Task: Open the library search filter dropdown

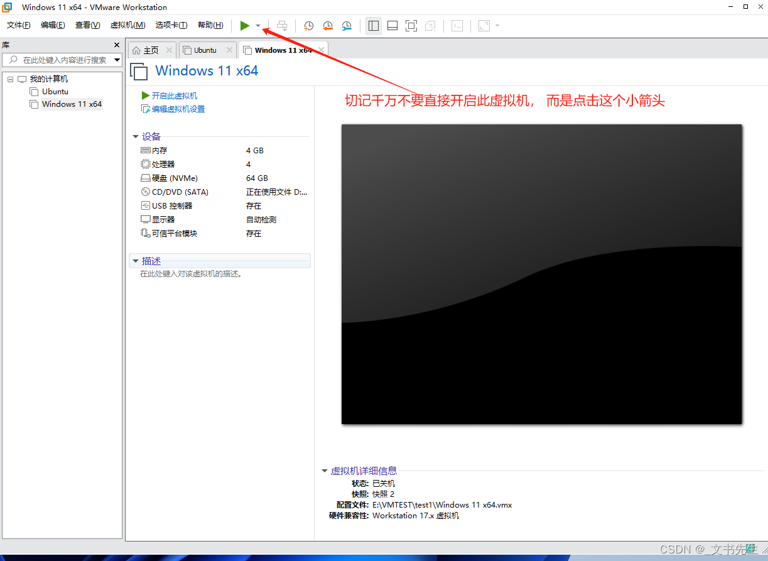Action: (x=117, y=60)
